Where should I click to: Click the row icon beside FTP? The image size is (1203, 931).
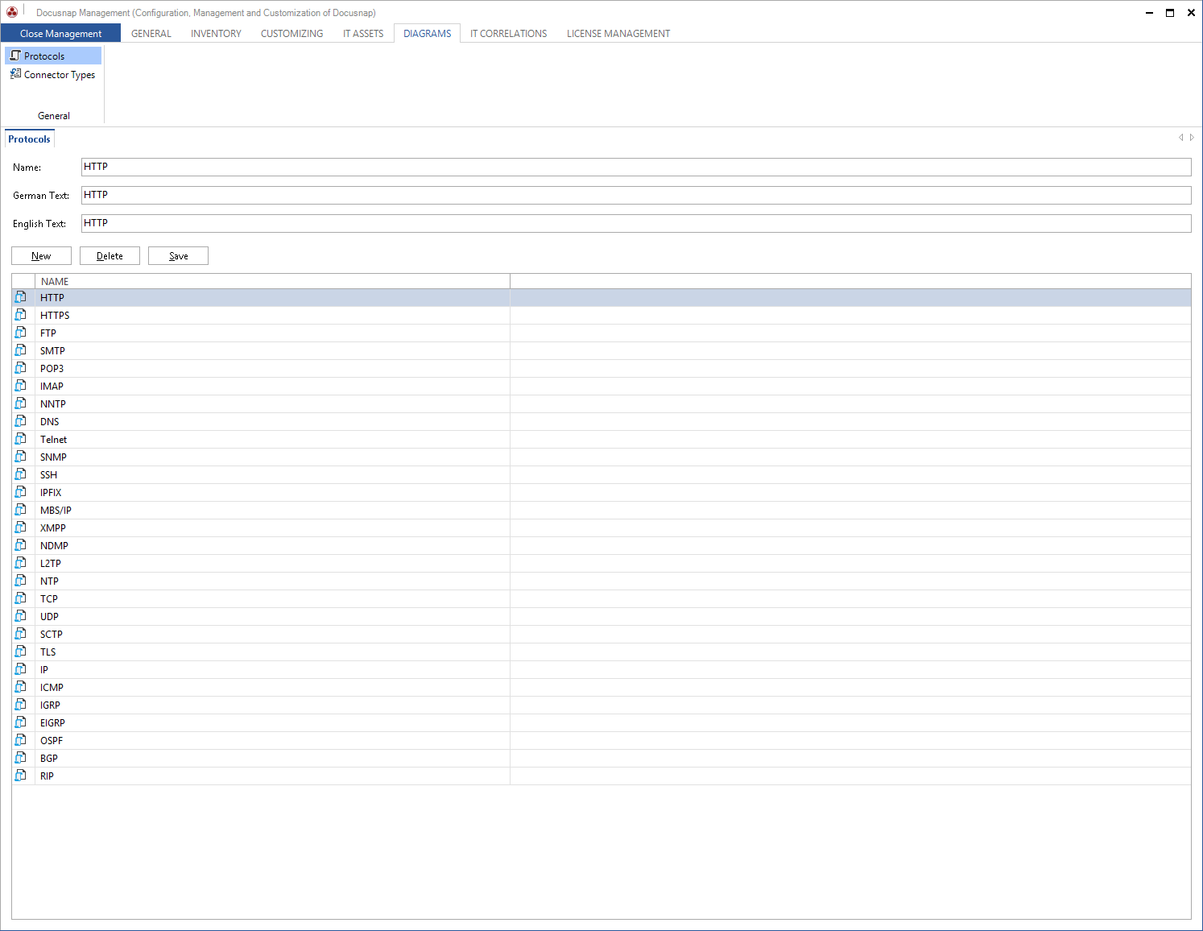tap(21, 333)
